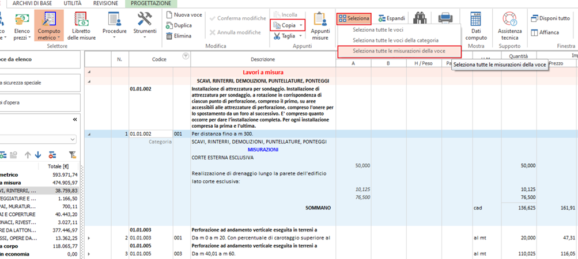Image resolution: width=578 pixels, height=259 pixels.
Task: Click the add category green icon
Action: pos(3,155)
